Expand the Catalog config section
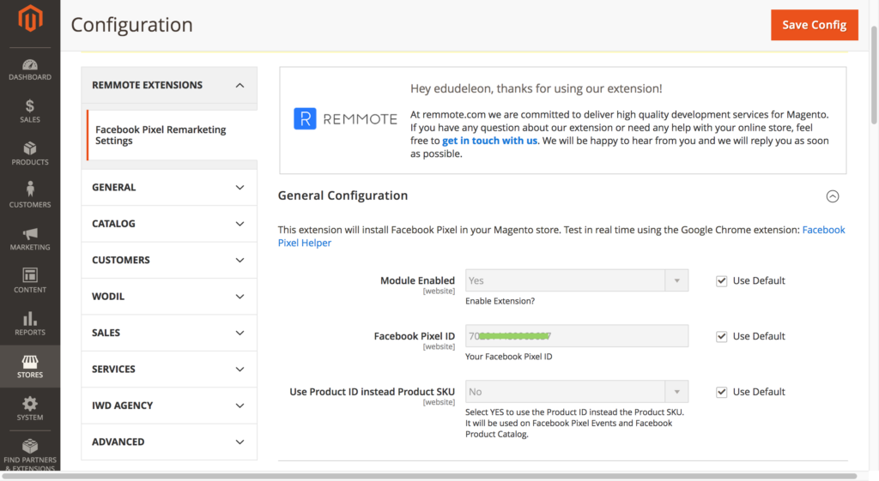The image size is (879, 481). point(169,224)
